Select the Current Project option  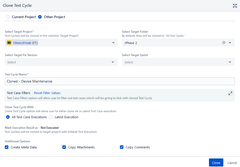point(7,17)
